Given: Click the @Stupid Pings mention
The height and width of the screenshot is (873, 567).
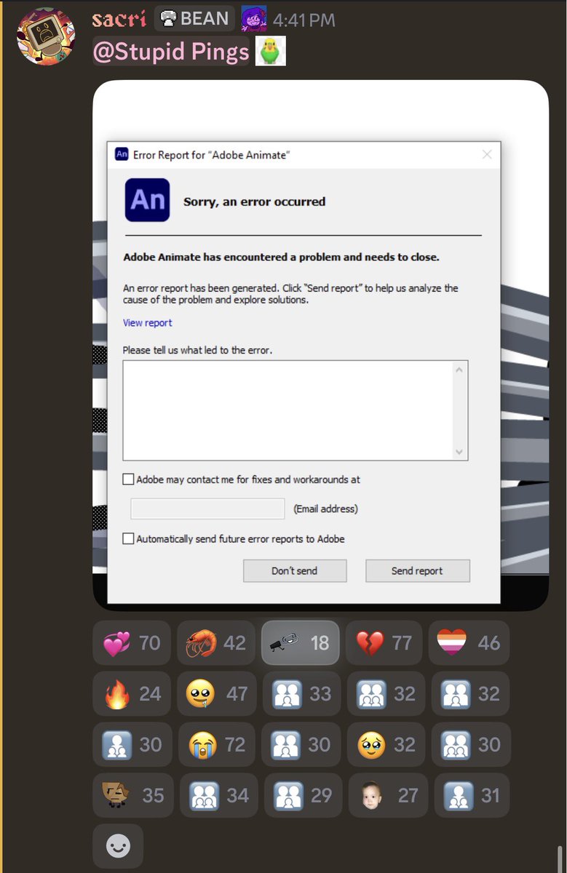Looking at the screenshot, I should (171, 52).
